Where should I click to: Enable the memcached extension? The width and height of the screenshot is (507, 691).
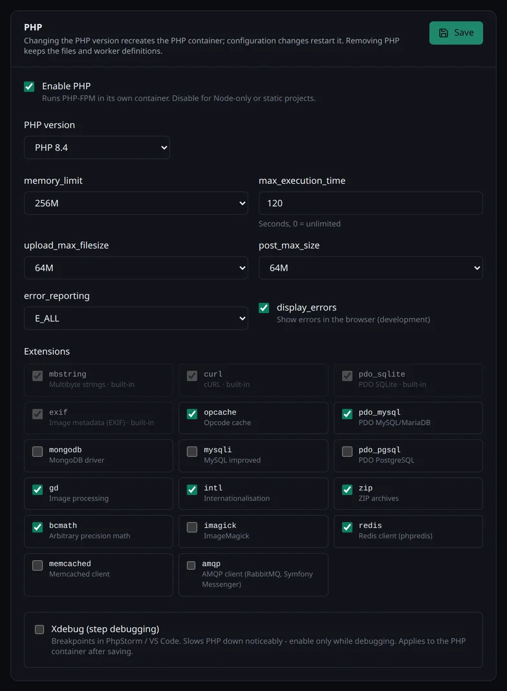click(x=38, y=565)
